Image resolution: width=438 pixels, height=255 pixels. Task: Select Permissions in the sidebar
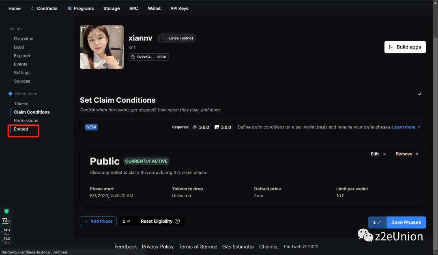tap(26, 120)
